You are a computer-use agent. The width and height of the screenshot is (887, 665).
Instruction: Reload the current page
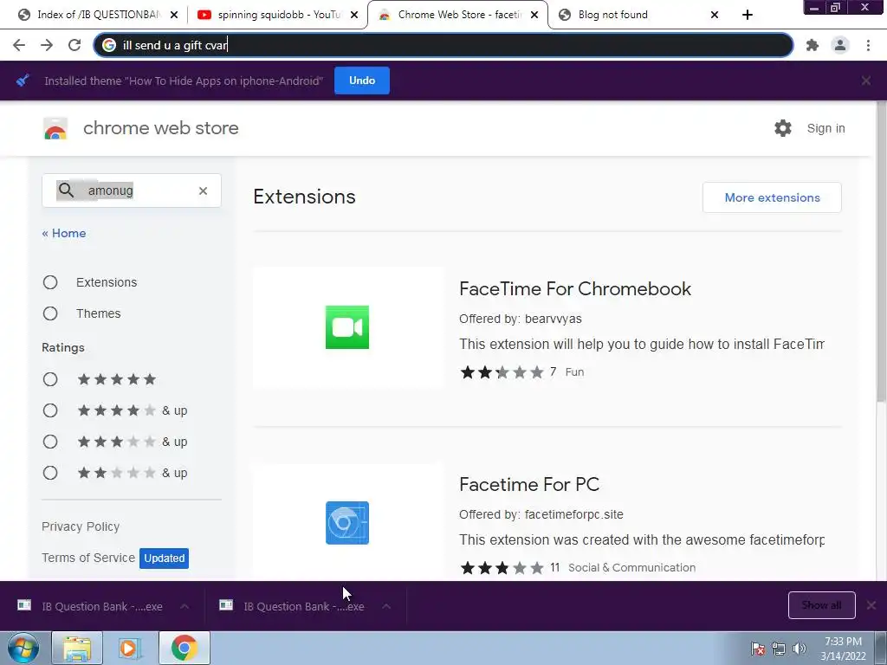74,45
